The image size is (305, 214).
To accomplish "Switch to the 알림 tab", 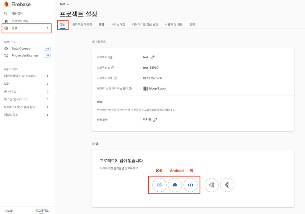I will [x=192, y=24].
